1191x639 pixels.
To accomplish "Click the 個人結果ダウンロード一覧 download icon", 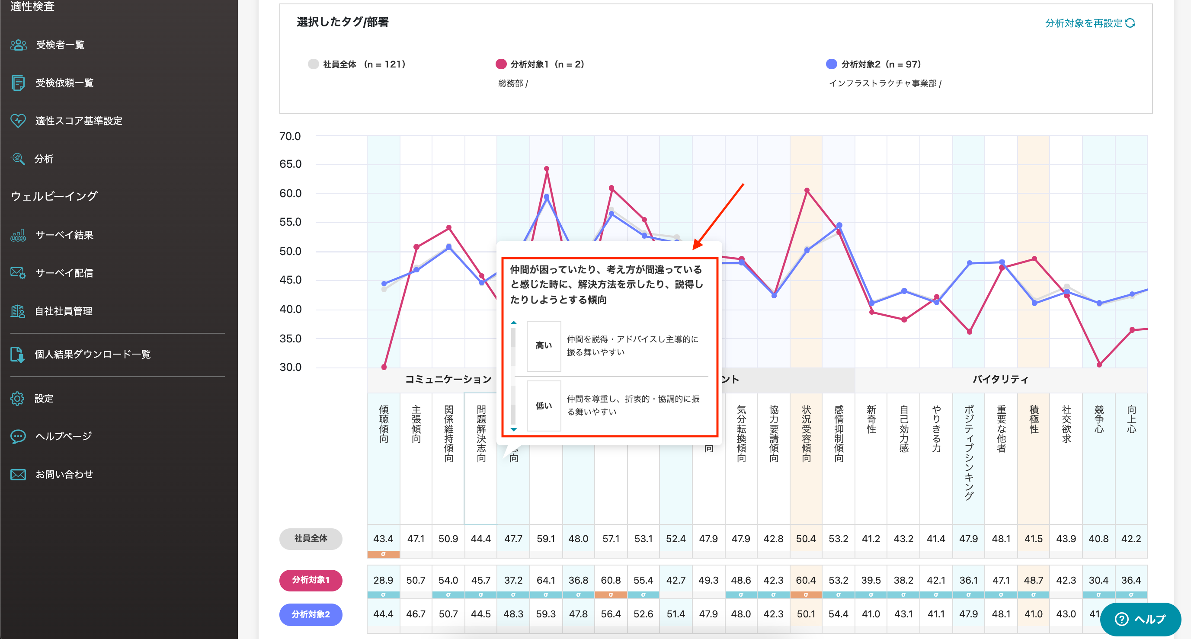I will point(18,354).
